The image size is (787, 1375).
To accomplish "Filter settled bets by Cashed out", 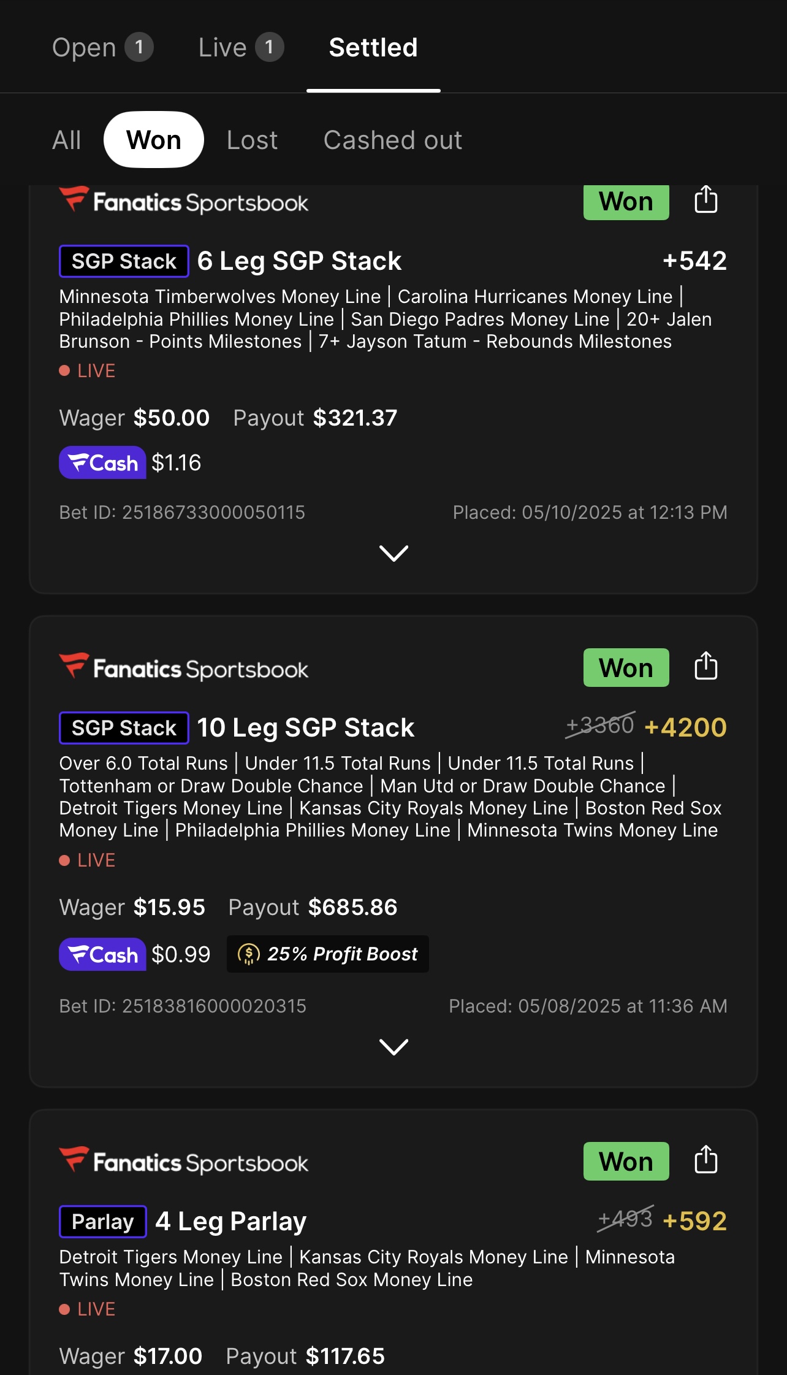I will [393, 140].
